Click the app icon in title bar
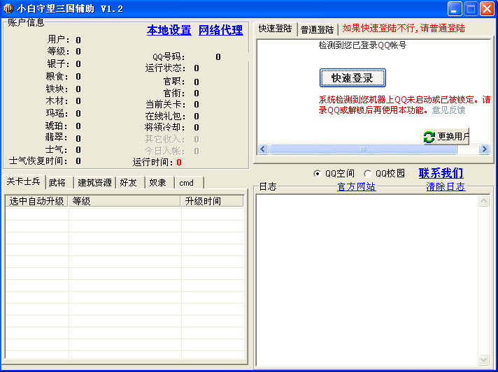This screenshot has height=372, width=498. coord(8,8)
